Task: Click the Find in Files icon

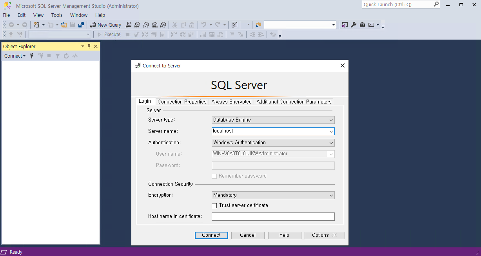Action: [x=258, y=25]
